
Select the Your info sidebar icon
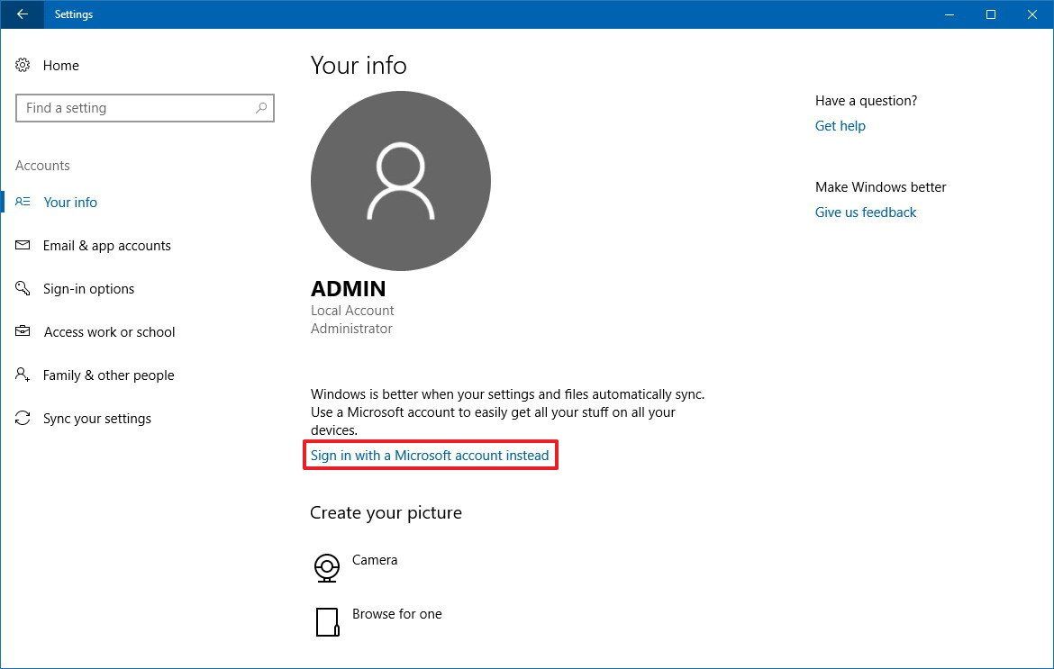[x=23, y=202]
